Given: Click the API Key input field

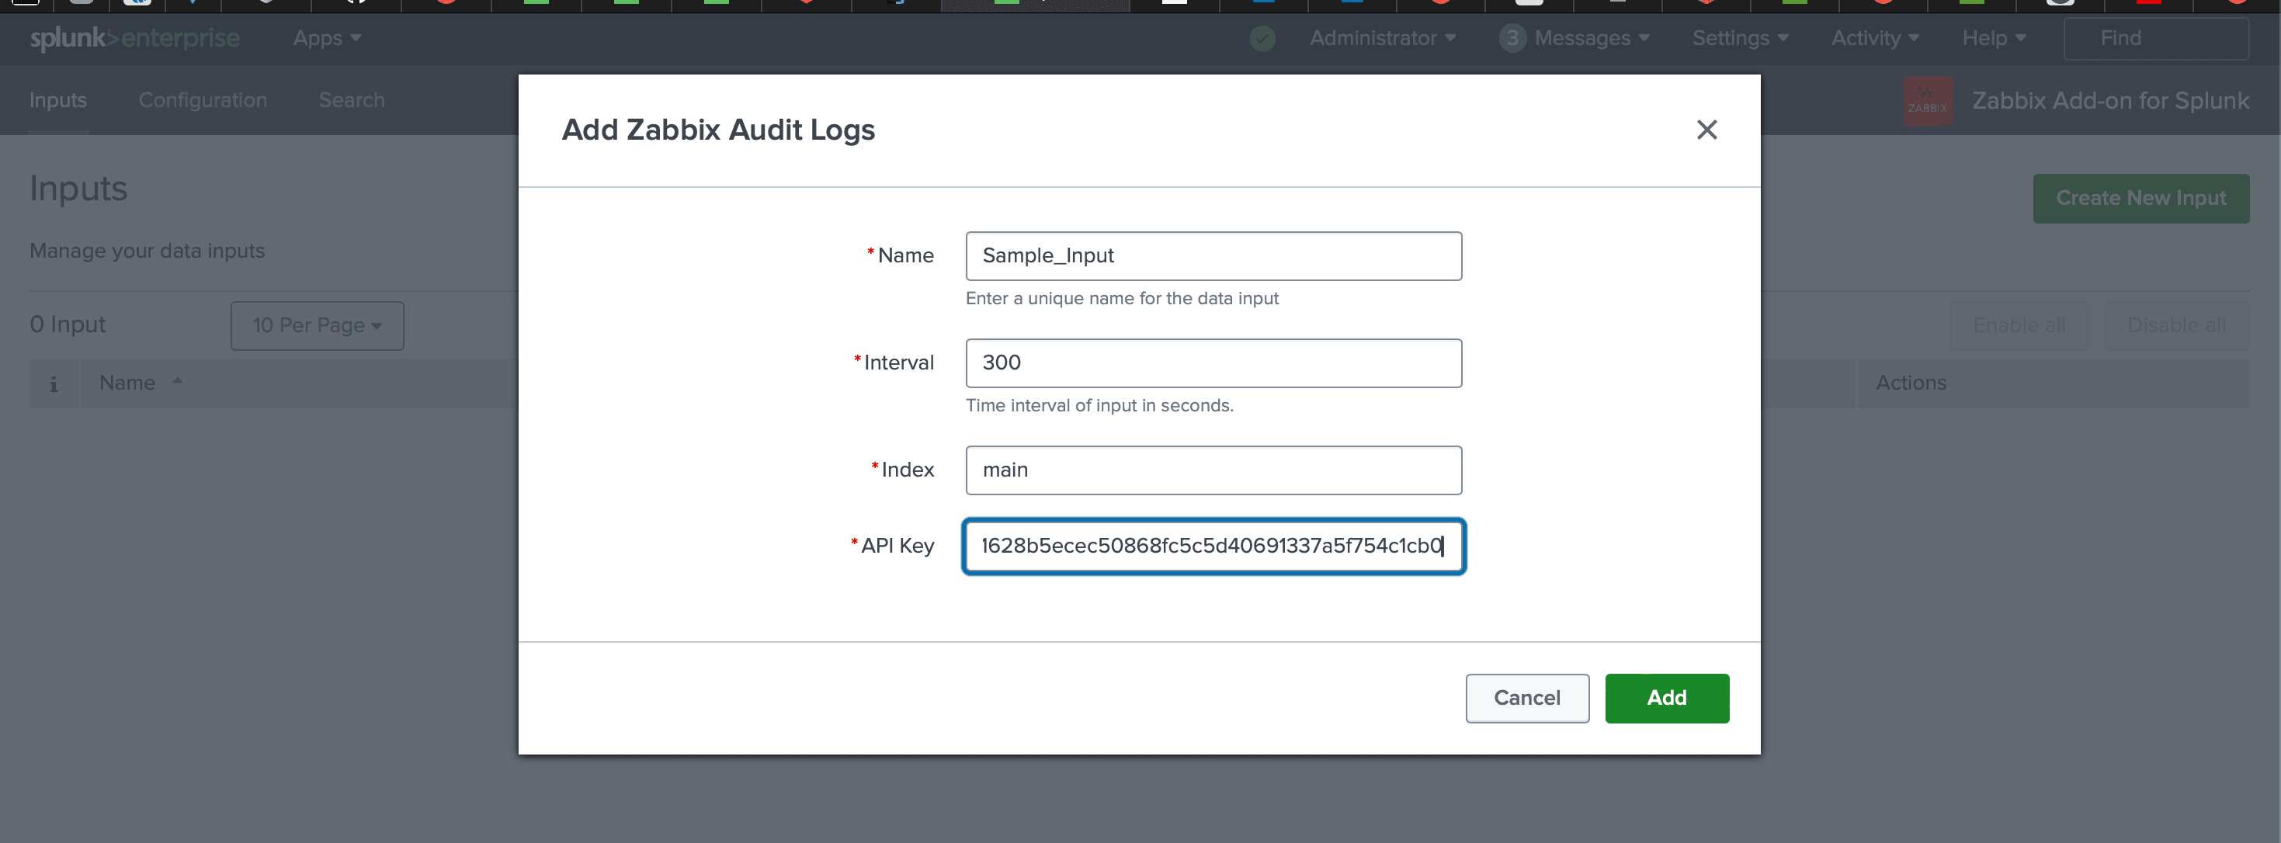Looking at the screenshot, I should [1213, 546].
